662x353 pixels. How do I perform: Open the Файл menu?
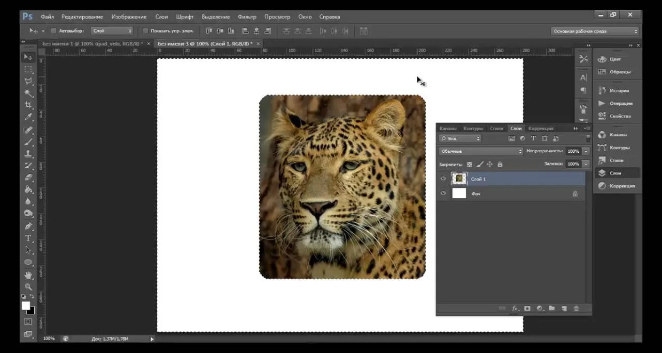(47, 17)
